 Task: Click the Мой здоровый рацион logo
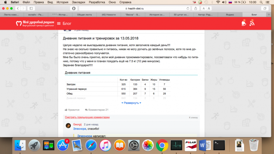click(35, 24)
